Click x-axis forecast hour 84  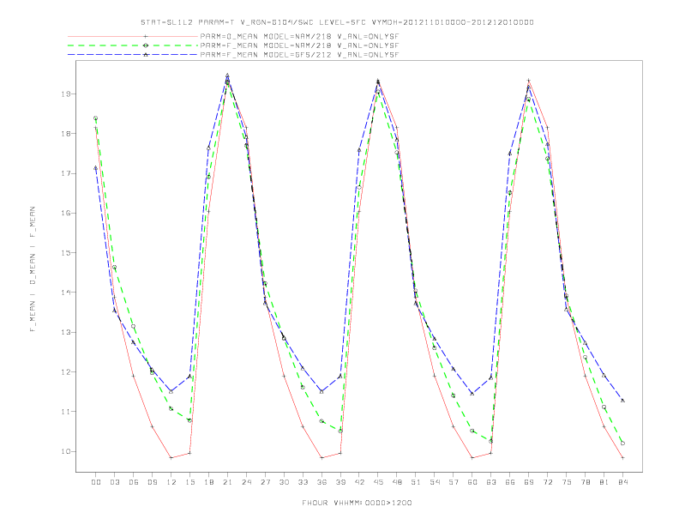click(x=623, y=482)
